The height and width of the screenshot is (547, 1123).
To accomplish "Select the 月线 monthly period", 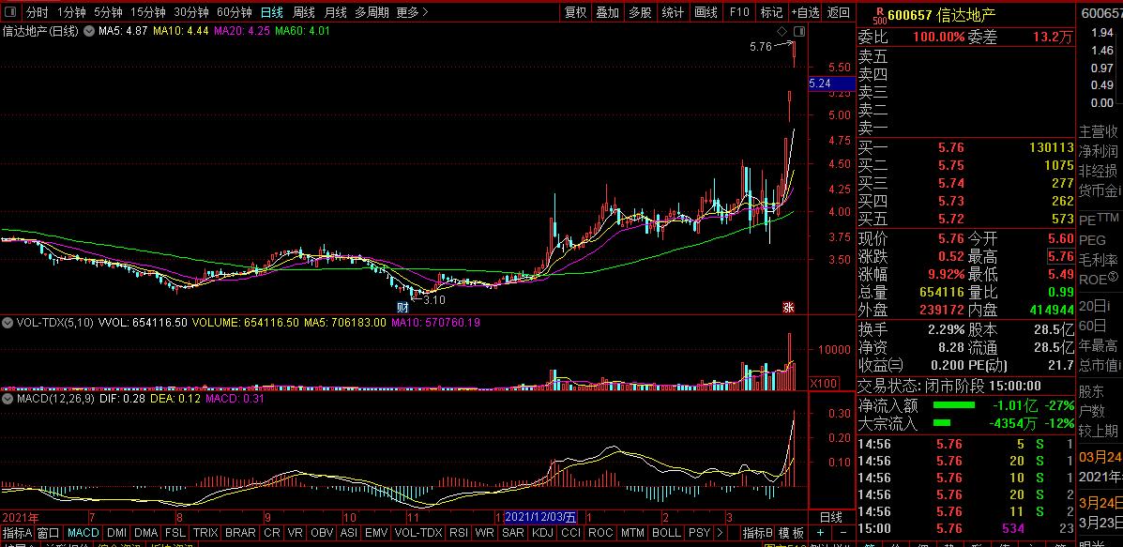I will [335, 12].
